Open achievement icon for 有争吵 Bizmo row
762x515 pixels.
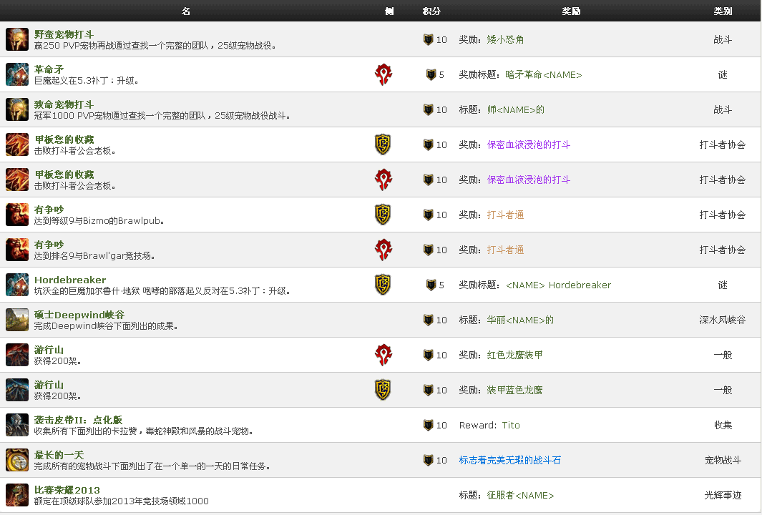coord(17,215)
